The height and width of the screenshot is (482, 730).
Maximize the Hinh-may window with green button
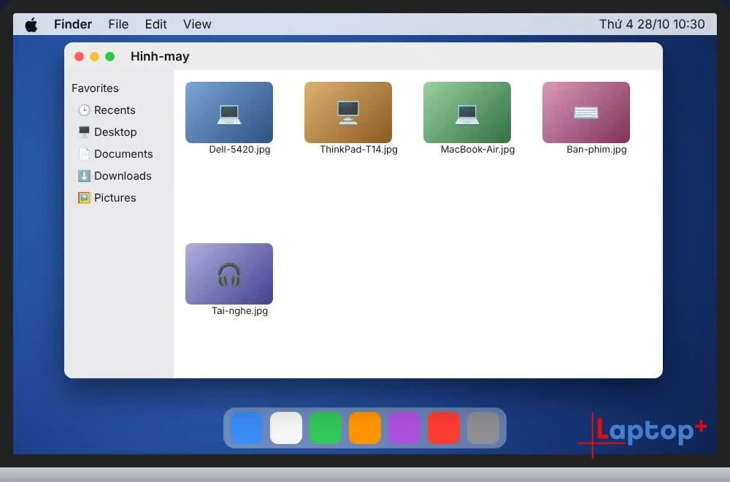[x=110, y=57]
